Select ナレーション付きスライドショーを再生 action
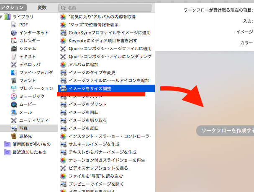This screenshot has width=254, height=192. coord(106,160)
